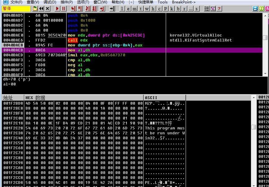Open the Memory map with the 'm' icon
The height and width of the screenshot is (187, 269).
pyautogui.click(x=135, y=9)
